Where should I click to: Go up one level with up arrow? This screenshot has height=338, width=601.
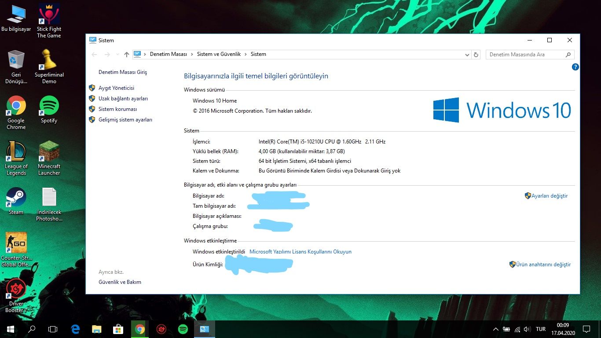[127, 55]
